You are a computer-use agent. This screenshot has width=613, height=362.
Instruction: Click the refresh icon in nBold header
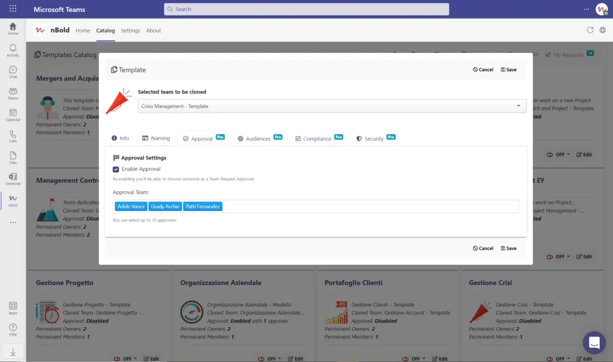tap(590, 30)
